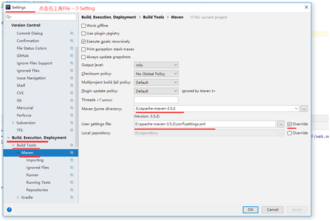Enable Print exception stack traces
The height and width of the screenshot is (221, 330).
point(83,49)
